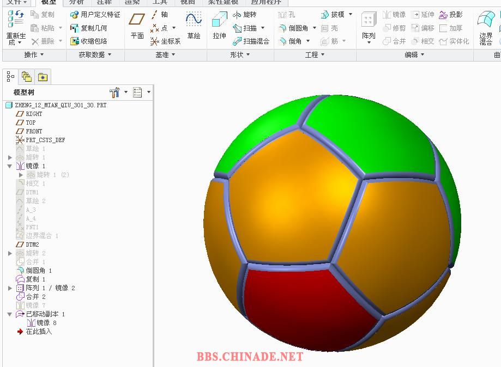Show the model tree tab icon

[x=10, y=77]
